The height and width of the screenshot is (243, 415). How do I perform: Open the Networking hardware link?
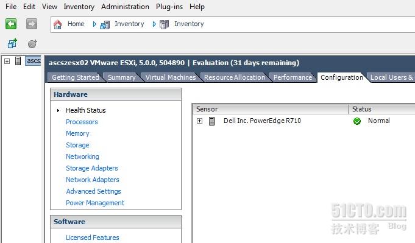(82, 157)
